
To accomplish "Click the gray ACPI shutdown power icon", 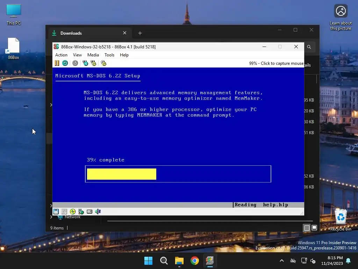I will (x=75, y=63).
